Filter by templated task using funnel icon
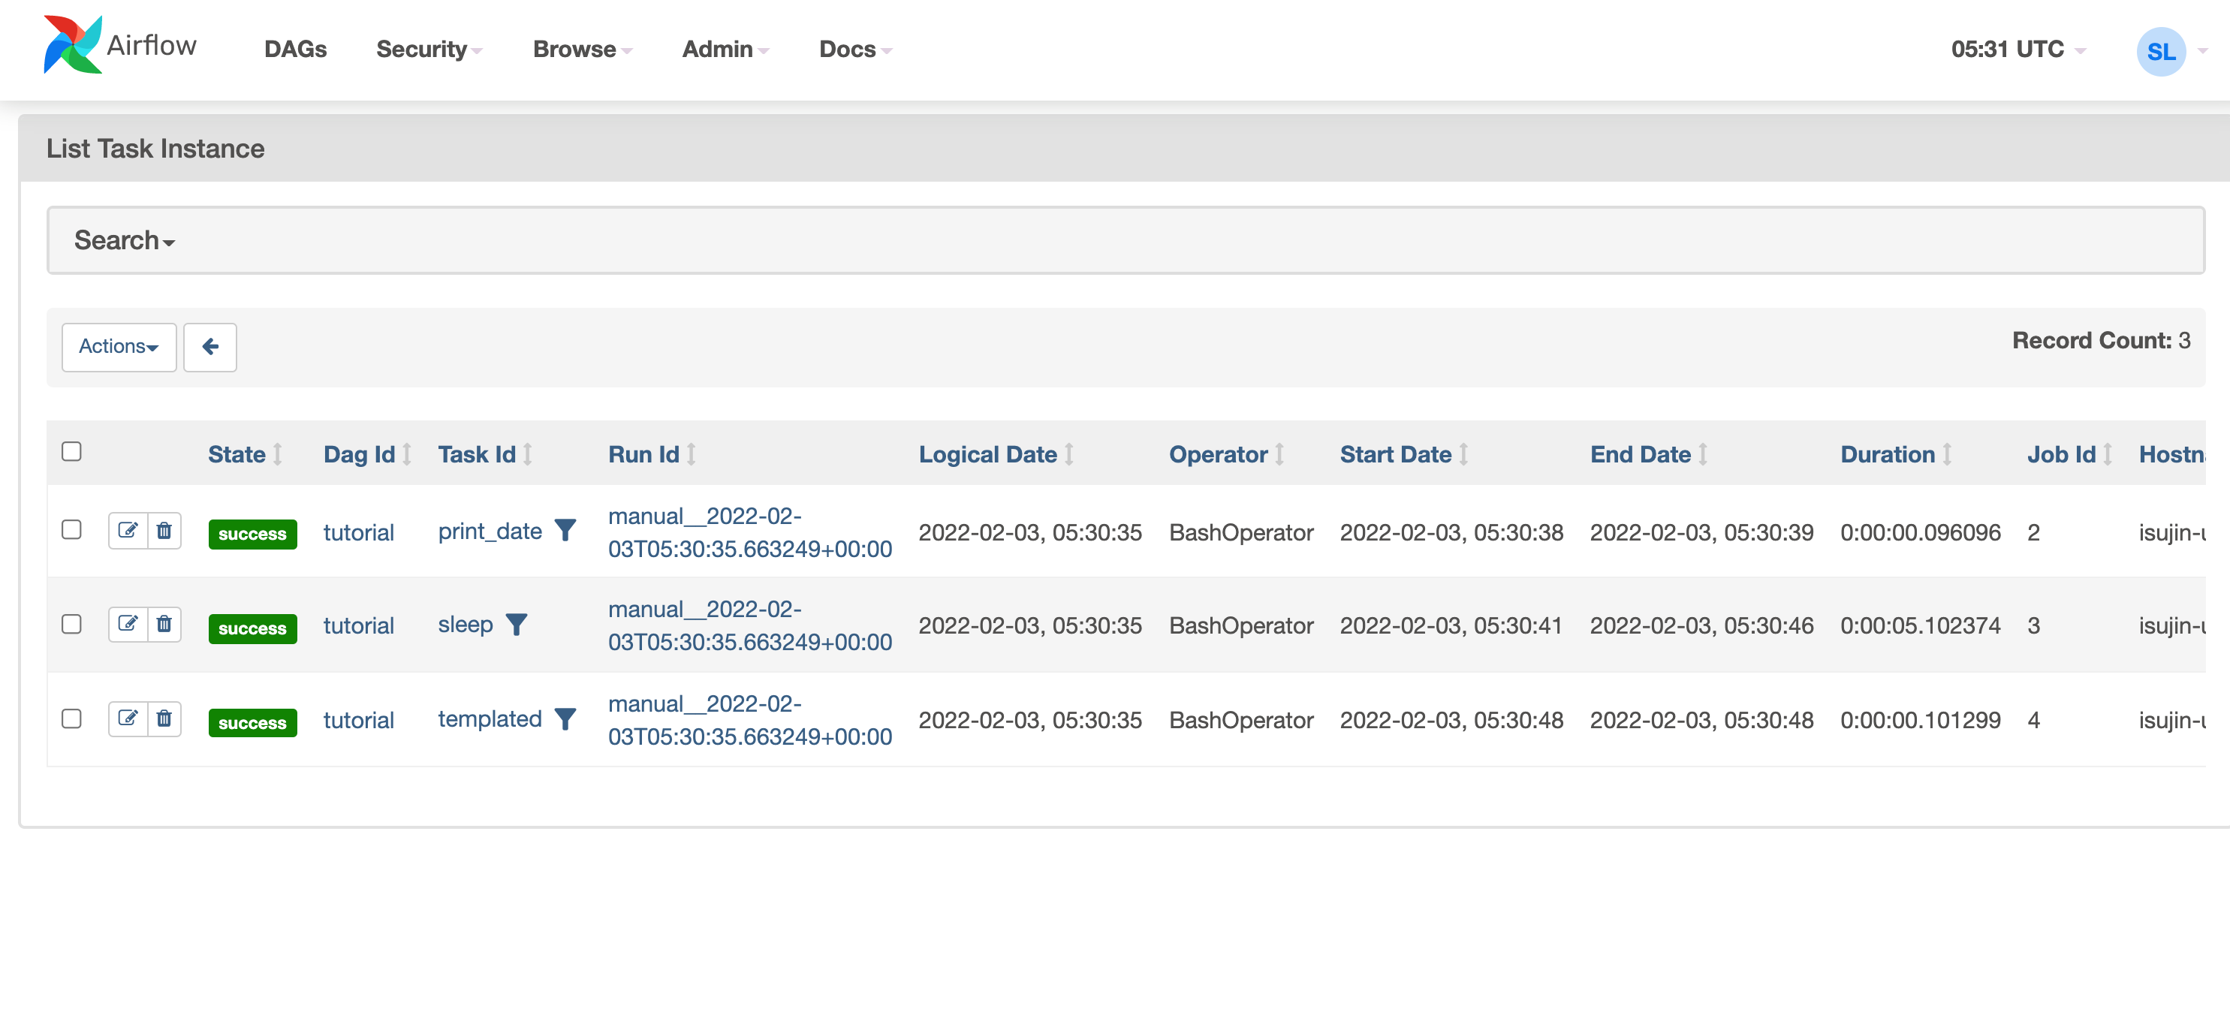 [565, 718]
